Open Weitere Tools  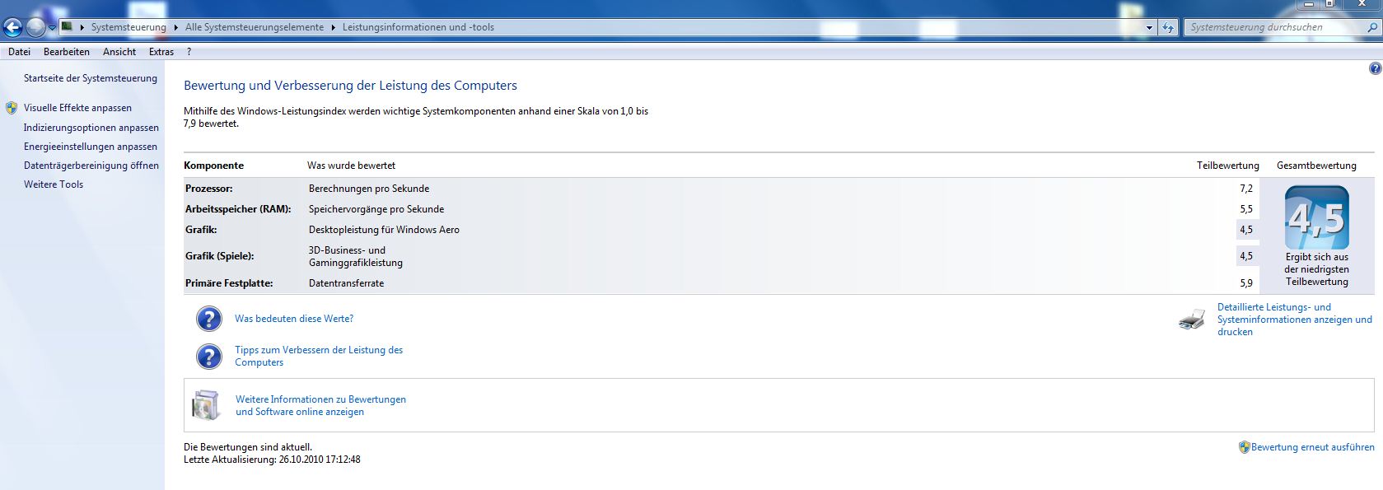pyautogui.click(x=54, y=184)
